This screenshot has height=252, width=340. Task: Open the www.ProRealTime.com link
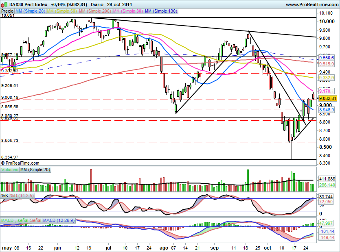312,4
